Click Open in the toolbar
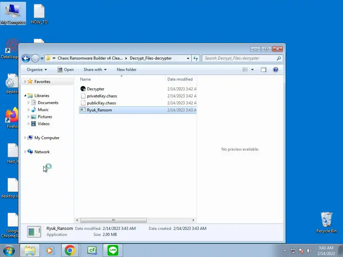Image resolution: width=343 pixels, height=257 pixels. point(66,70)
